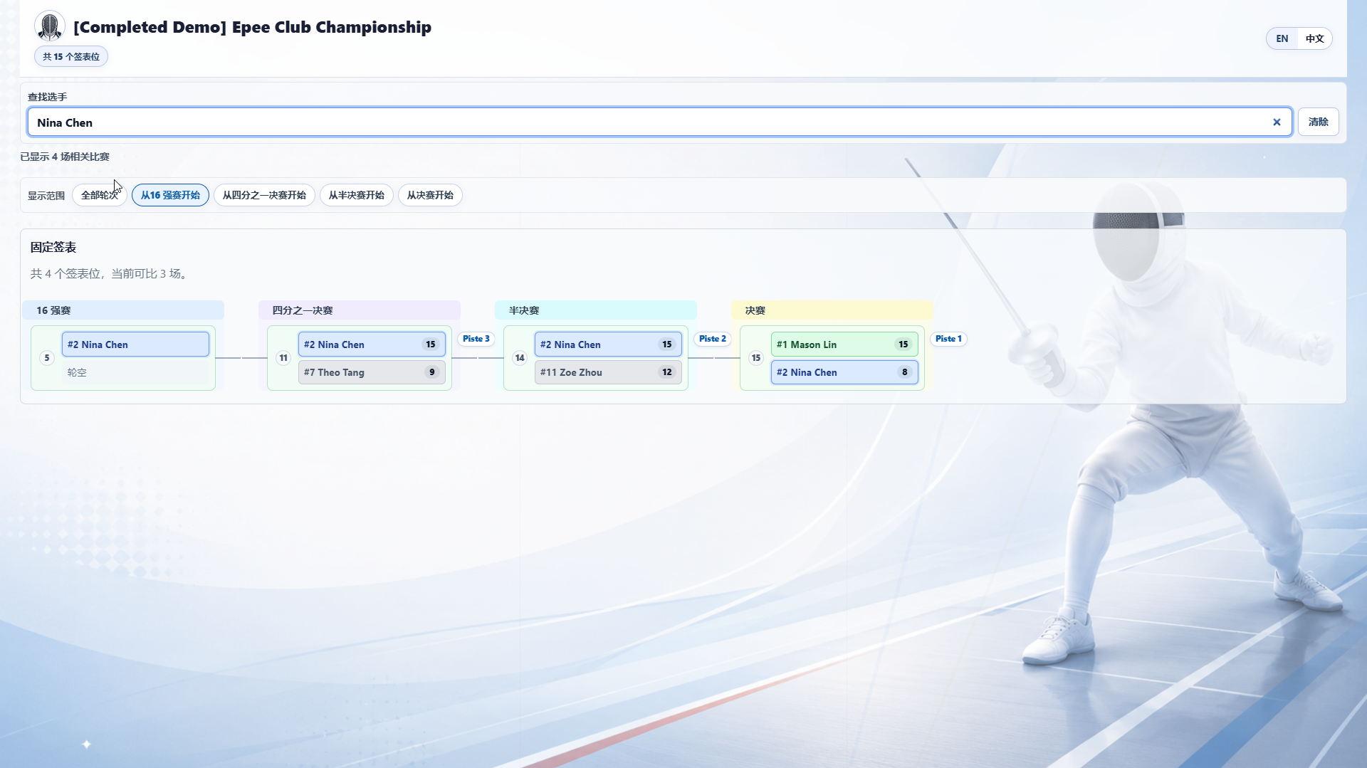
Task: Select 从决赛开始 range filter
Action: pos(430,195)
